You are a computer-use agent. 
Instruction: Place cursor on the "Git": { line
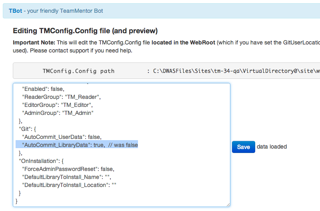click(x=29, y=129)
